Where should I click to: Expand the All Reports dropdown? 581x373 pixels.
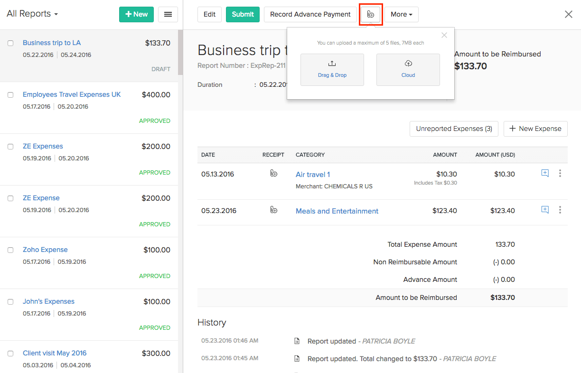(32, 14)
